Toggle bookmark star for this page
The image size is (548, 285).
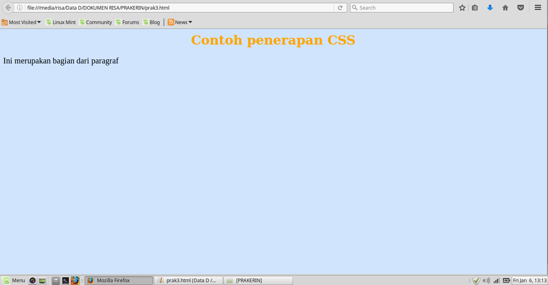[462, 7]
